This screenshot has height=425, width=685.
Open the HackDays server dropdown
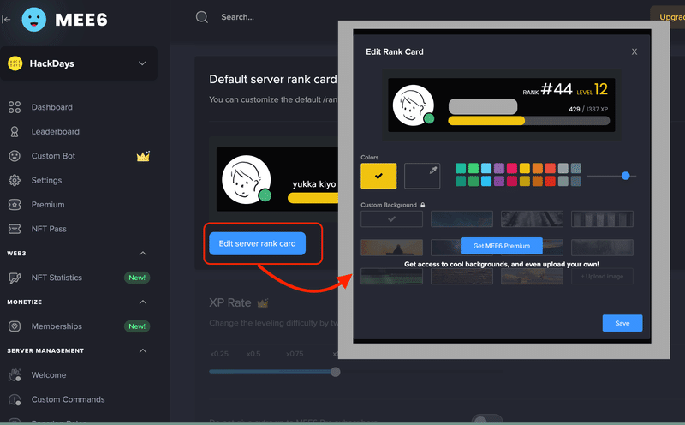click(x=79, y=63)
